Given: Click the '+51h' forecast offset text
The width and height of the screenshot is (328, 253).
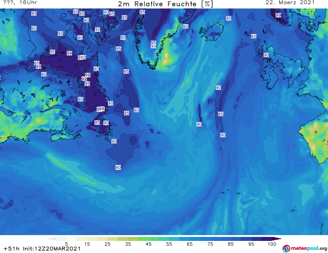Looking at the screenshot, I should [11, 249].
